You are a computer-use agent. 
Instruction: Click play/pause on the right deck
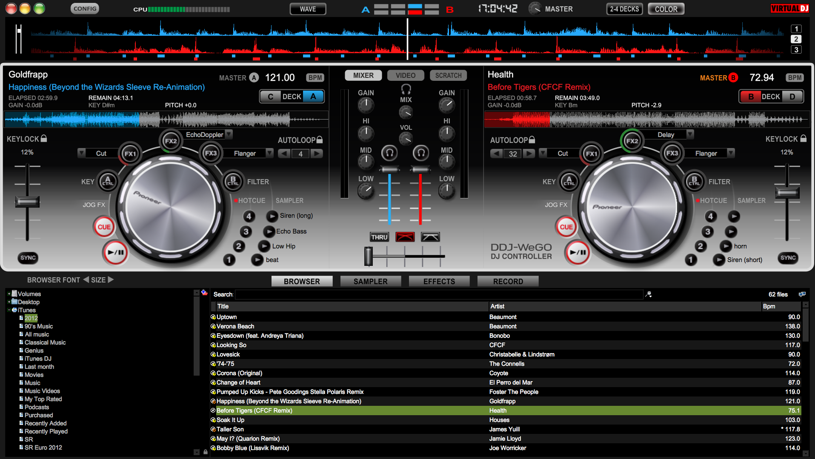coord(577,253)
